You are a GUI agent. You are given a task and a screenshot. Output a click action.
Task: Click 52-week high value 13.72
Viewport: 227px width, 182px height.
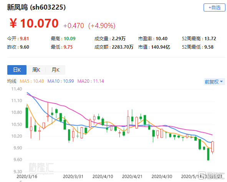pos(210,39)
